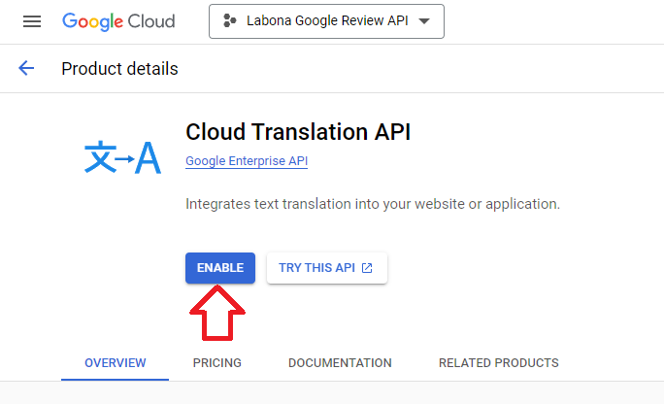Click the Cloud word in the logo
Screen dimensions: 664x404
click(x=151, y=21)
